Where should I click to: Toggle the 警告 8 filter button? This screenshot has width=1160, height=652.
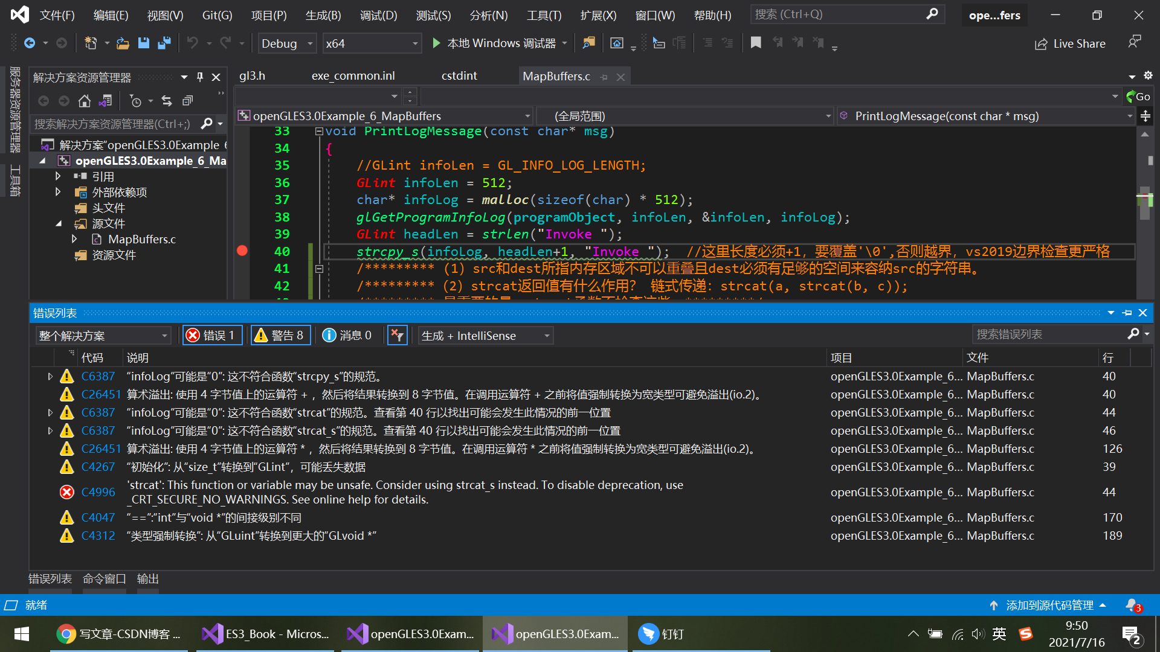coord(280,335)
